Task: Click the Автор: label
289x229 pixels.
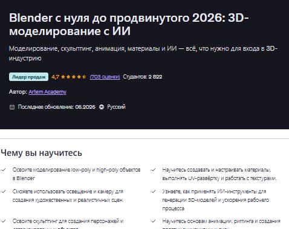Action: click(18, 92)
